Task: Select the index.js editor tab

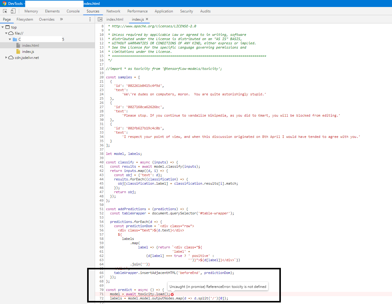Action: pyautogui.click(x=138, y=19)
